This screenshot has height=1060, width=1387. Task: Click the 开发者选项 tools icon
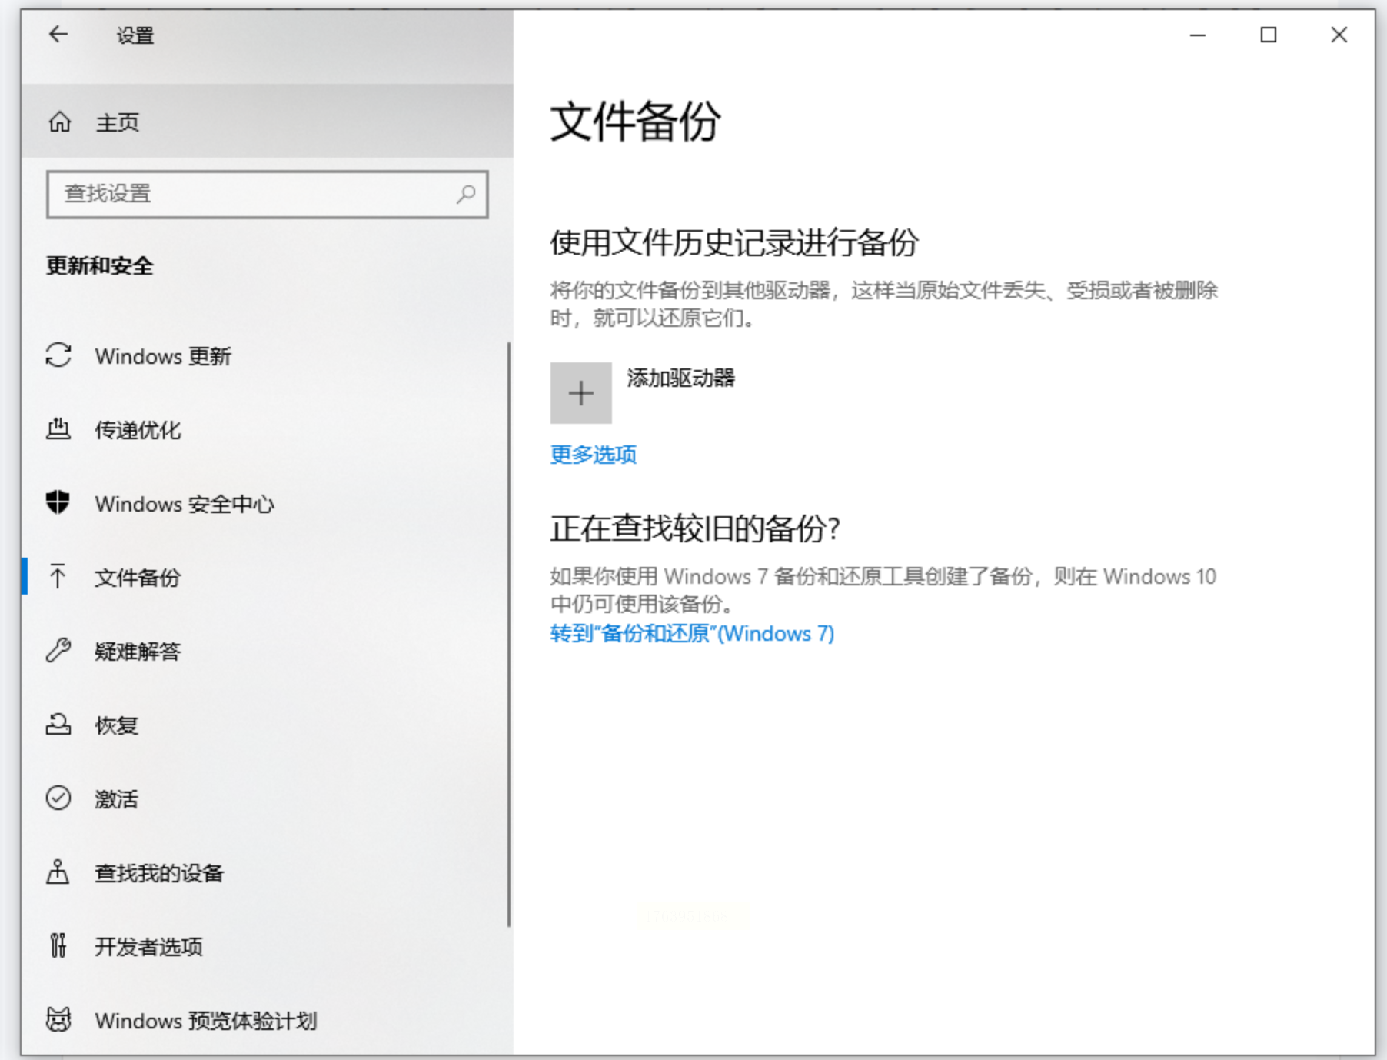(x=58, y=946)
